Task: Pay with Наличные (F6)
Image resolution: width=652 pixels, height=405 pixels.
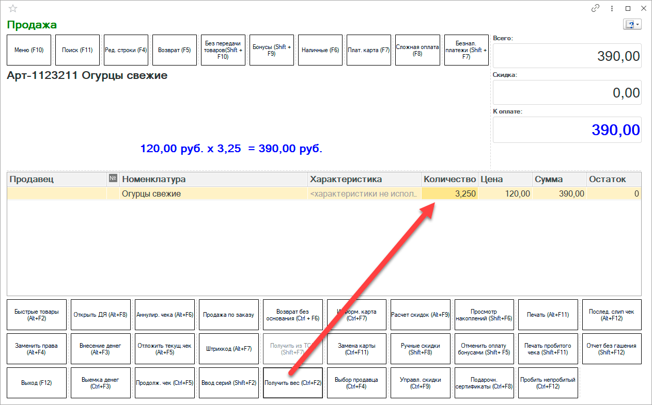Action: click(x=320, y=50)
